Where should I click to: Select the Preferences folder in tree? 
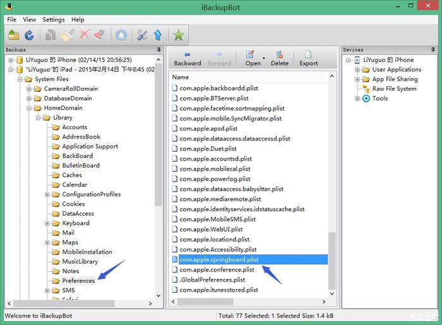(x=78, y=281)
